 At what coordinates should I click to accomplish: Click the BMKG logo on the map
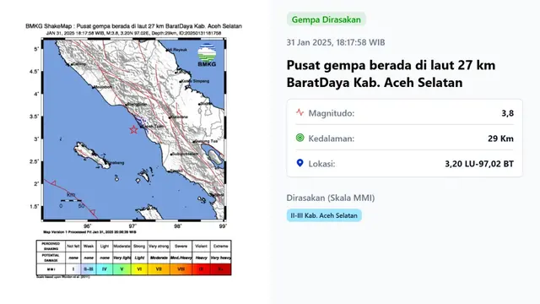coord(207,55)
